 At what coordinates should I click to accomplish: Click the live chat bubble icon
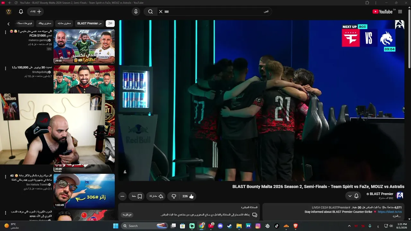click(x=255, y=215)
